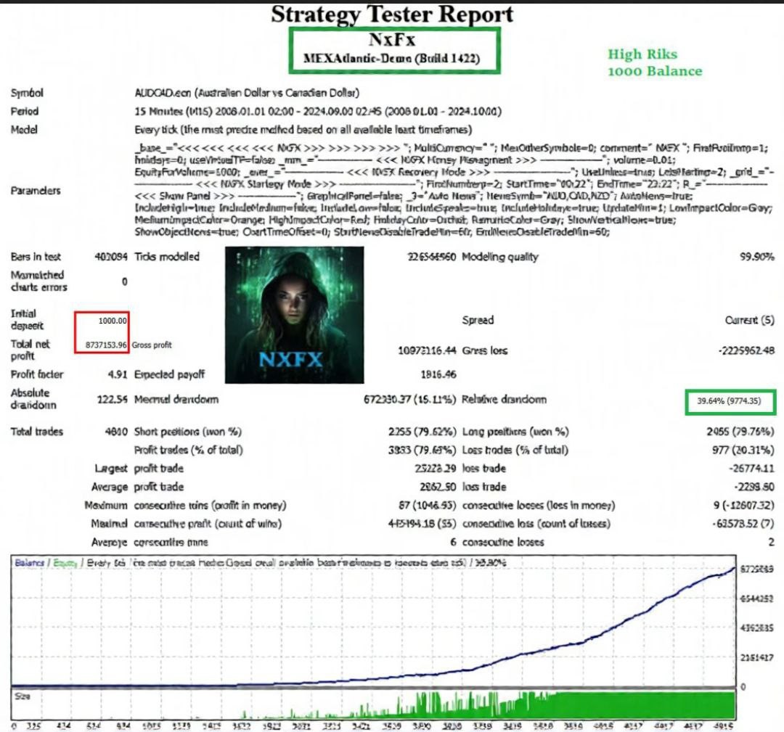The height and width of the screenshot is (732, 784).
Task: Click the Gross profit label
Action: [152, 345]
